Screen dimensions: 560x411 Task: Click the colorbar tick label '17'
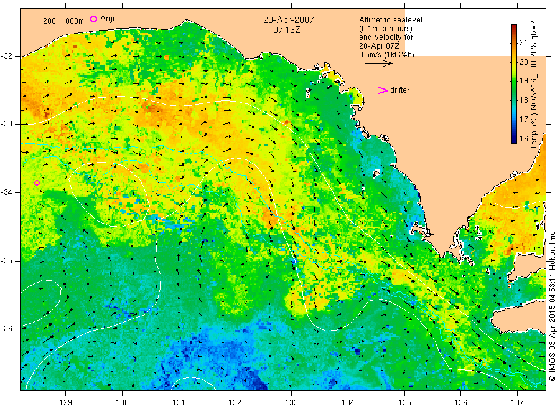coord(523,119)
